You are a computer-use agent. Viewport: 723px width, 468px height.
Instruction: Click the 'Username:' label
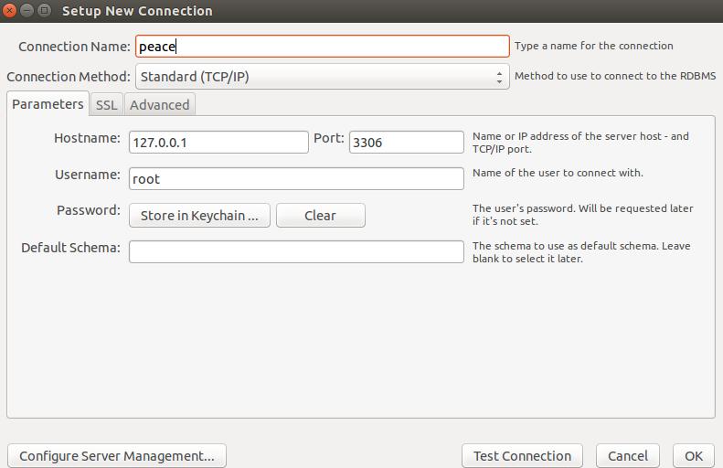pyautogui.click(x=88, y=175)
